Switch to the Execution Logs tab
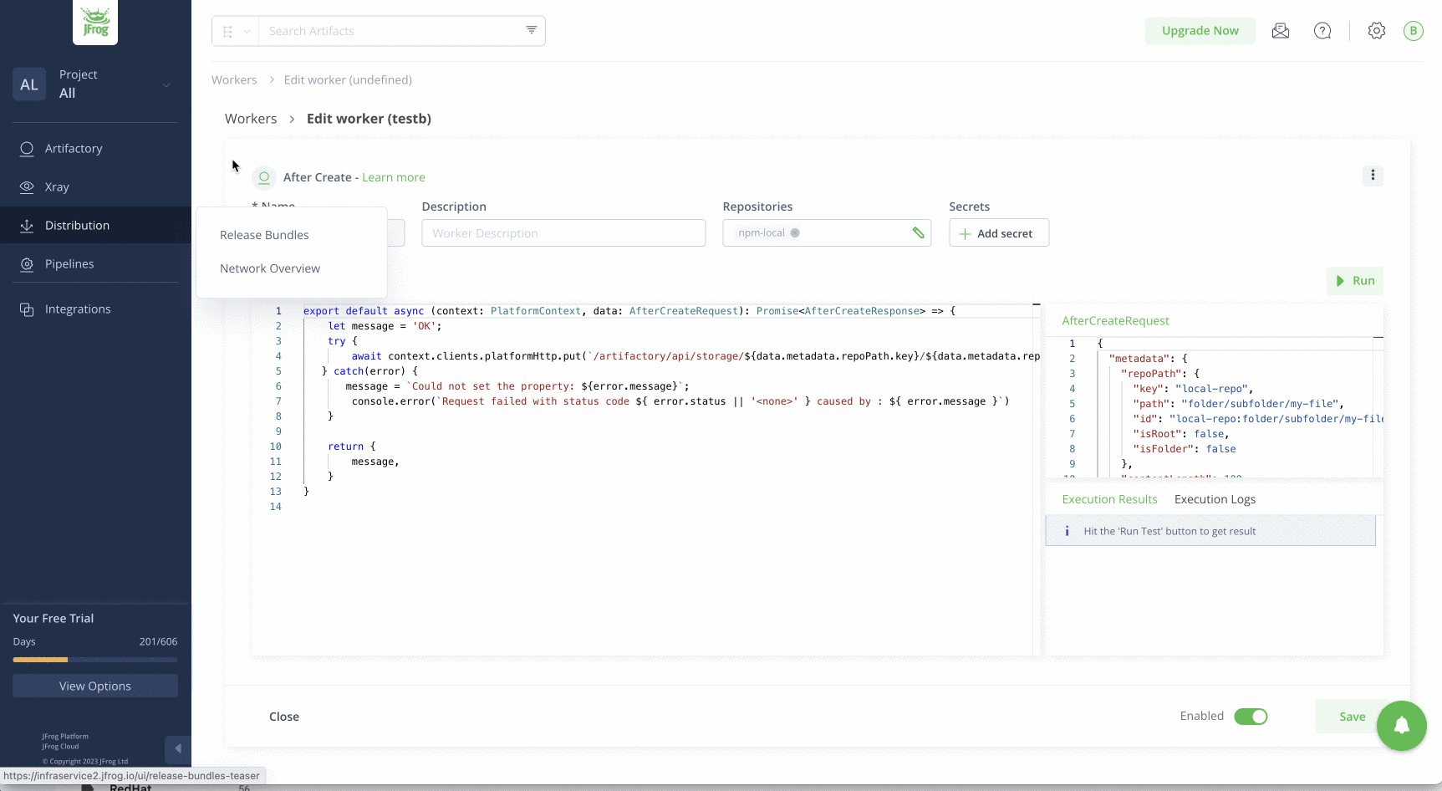The image size is (1442, 791). tap(1214, 499)
